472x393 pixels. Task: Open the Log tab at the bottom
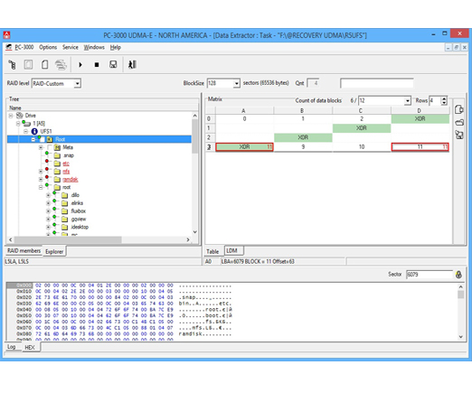point(11,347)
